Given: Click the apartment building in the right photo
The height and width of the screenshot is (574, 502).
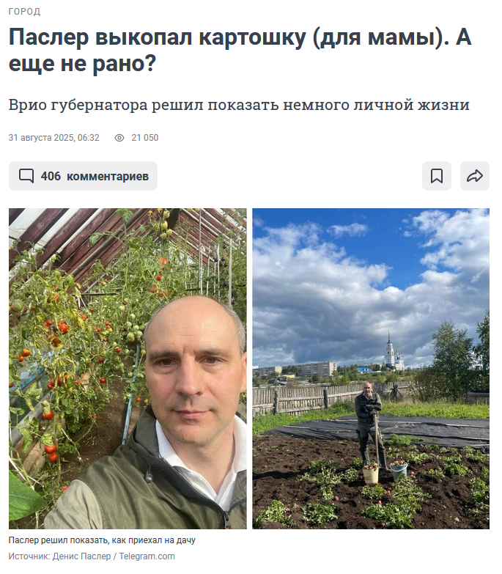Looking at the screenshot, I should (x=316, y=369).
